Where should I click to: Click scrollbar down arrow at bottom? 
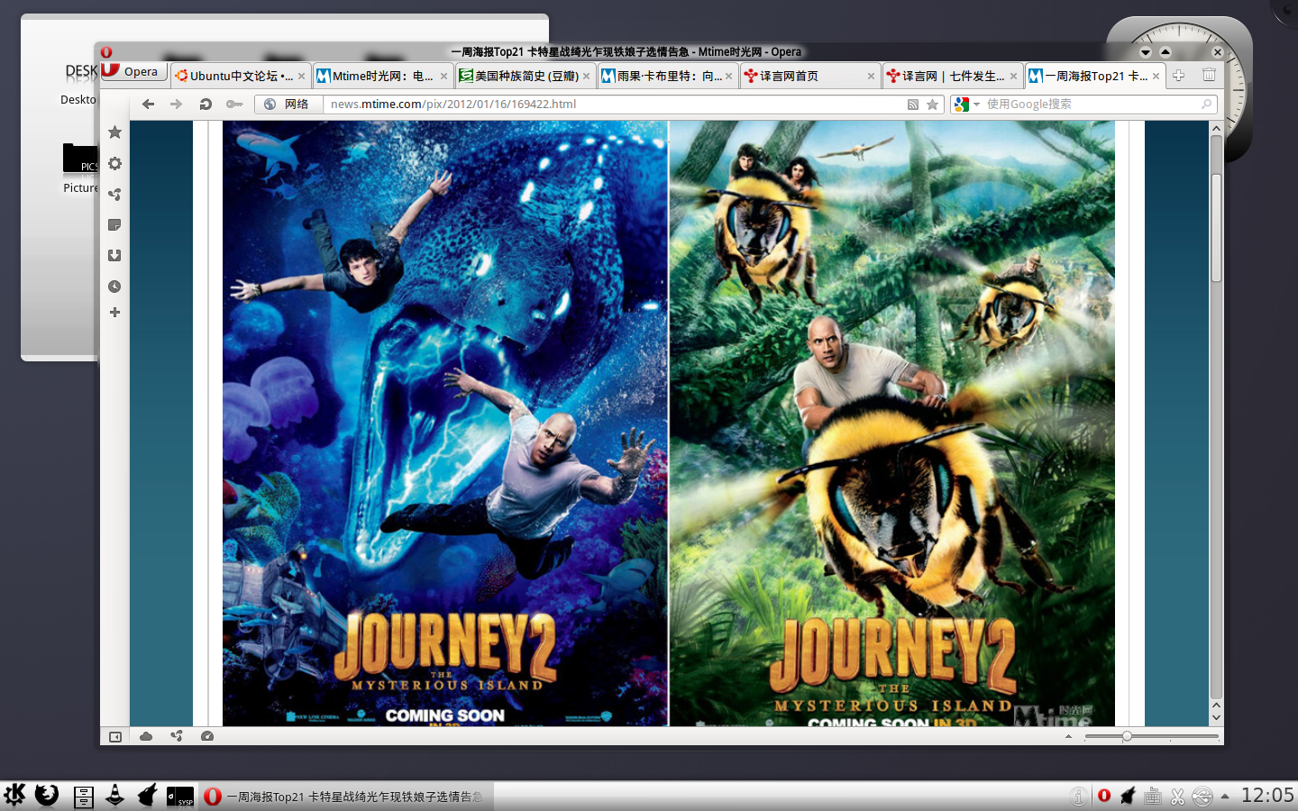(x=1216, y=718)
